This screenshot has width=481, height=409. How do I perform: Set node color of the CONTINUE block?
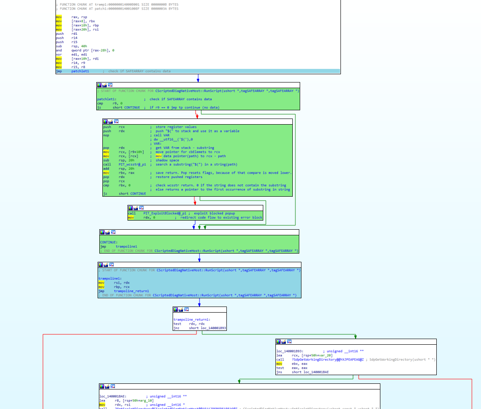102,232
